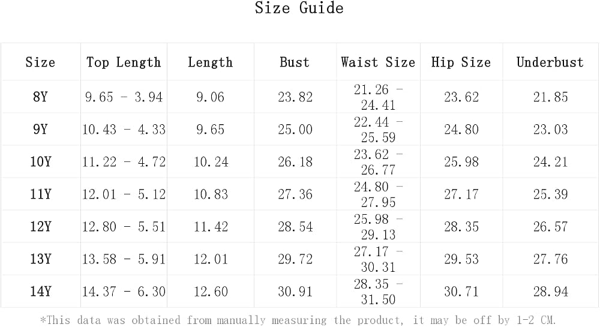Click the Size Guide title
The width and height of the screenshot is (600, 327).
click(299, 8)
